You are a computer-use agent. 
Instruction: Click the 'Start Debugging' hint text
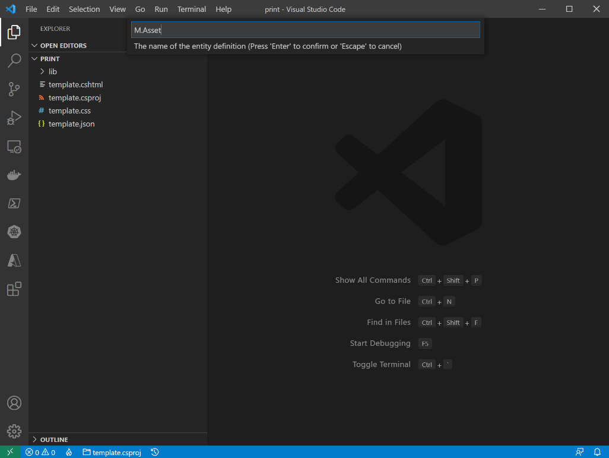pyautogui.click(x=380, y=343)
